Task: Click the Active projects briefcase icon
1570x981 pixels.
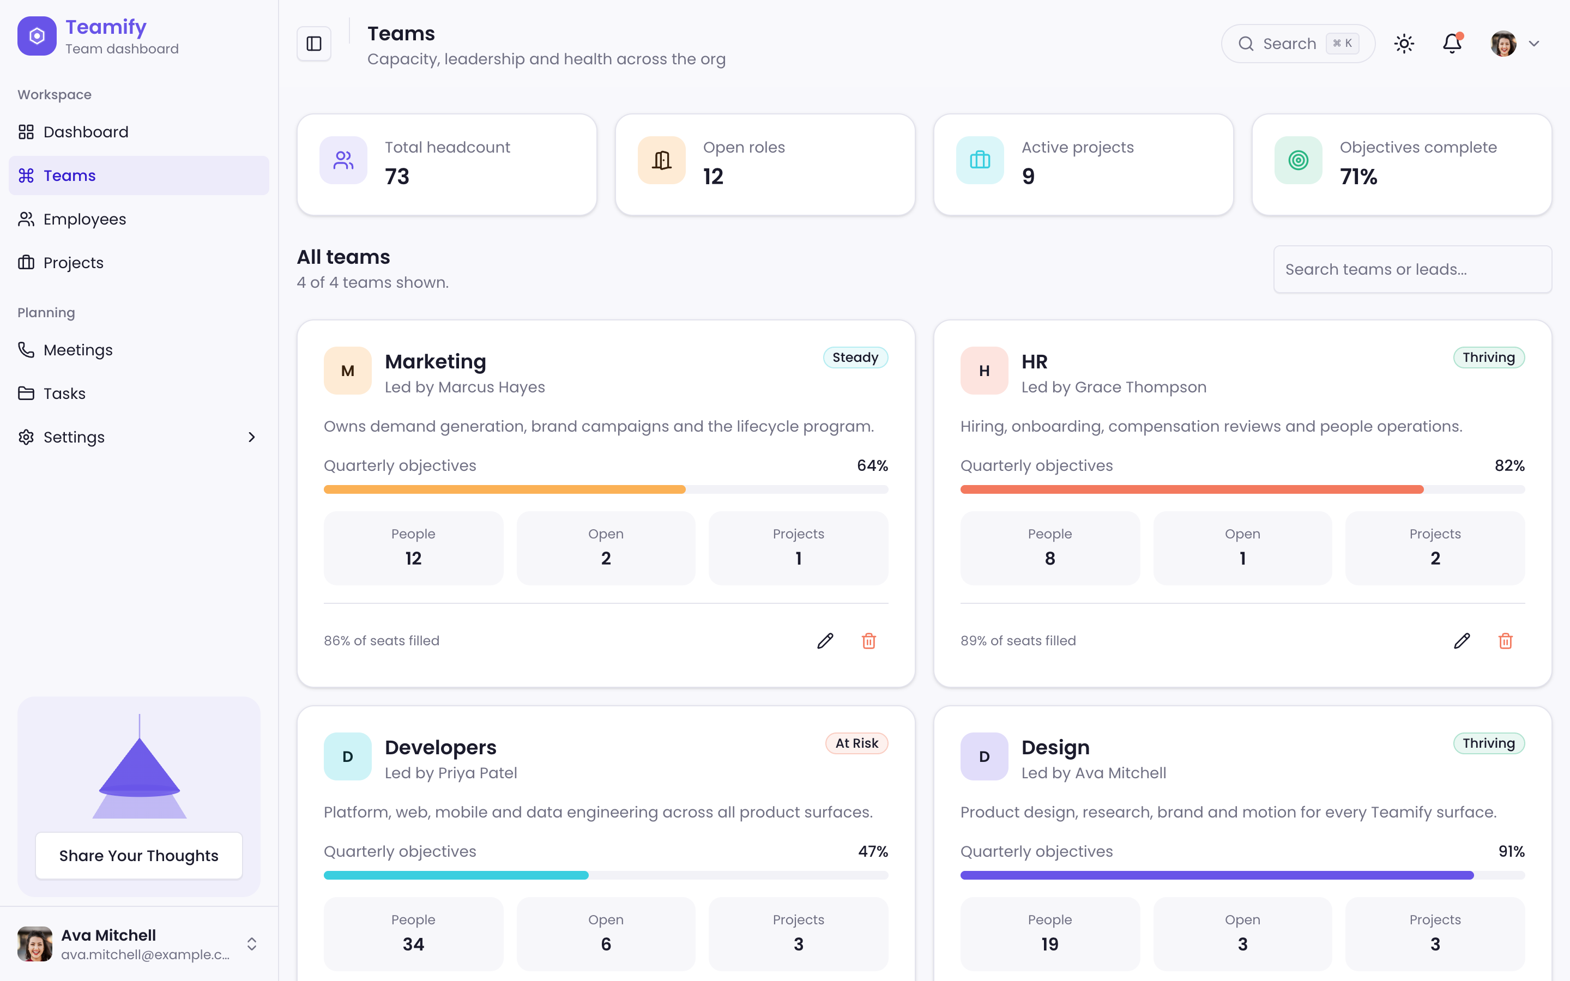Action: [980, 160]
